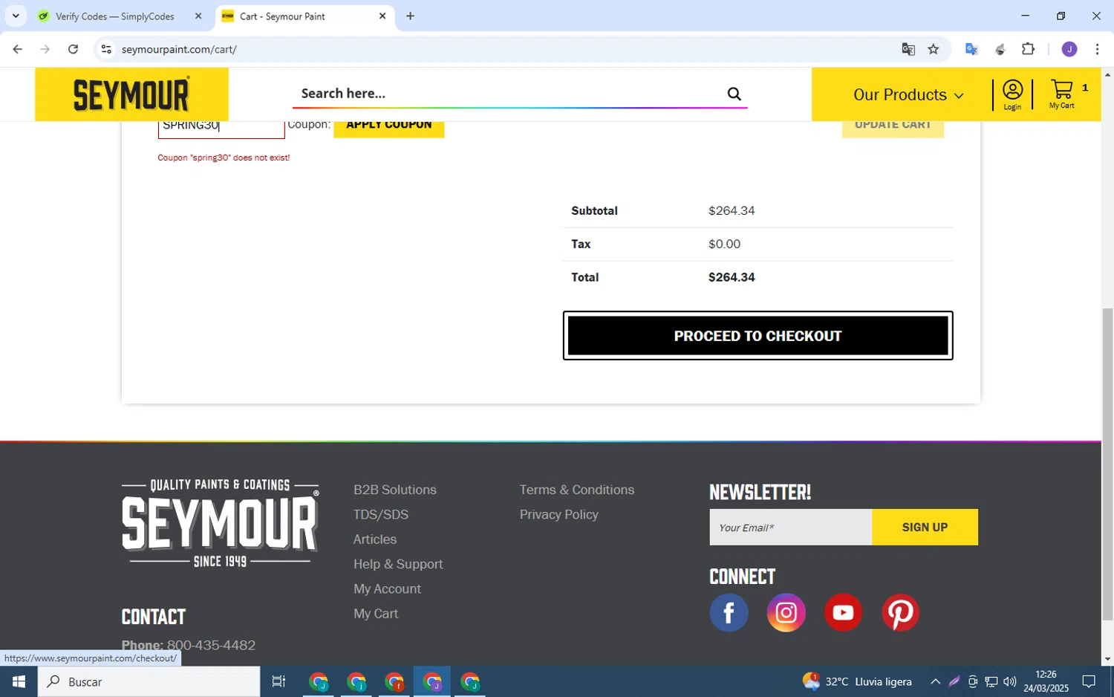Open the My Cart icon
The width and height of the screenshot is (1114, 697).
click(1062, 94)
